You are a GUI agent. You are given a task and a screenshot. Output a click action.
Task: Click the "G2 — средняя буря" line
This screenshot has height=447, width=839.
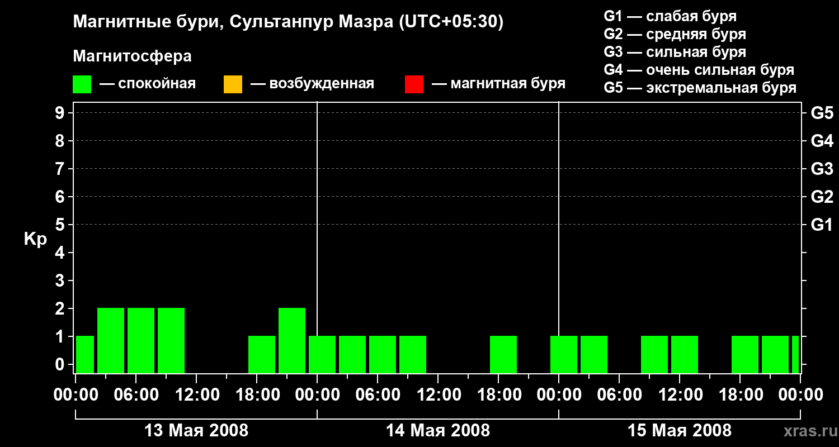click(675, 34)
